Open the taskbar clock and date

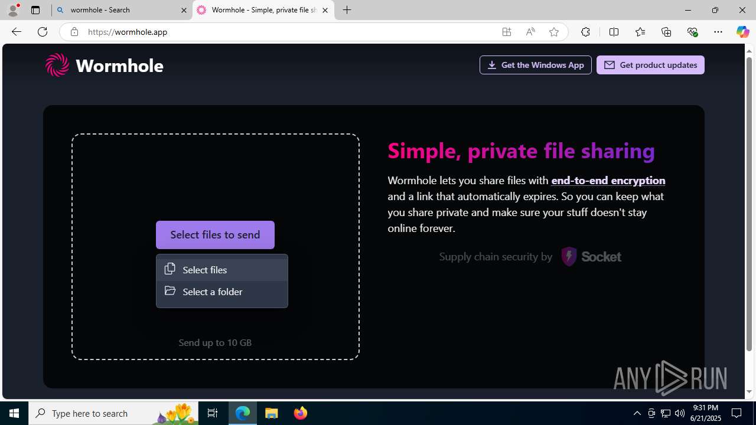[x=706, y=413]
